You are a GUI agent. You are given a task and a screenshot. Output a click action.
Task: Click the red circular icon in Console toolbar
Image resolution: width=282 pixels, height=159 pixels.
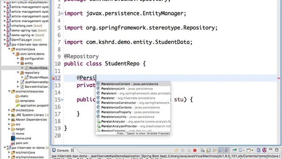pos(264,150)
